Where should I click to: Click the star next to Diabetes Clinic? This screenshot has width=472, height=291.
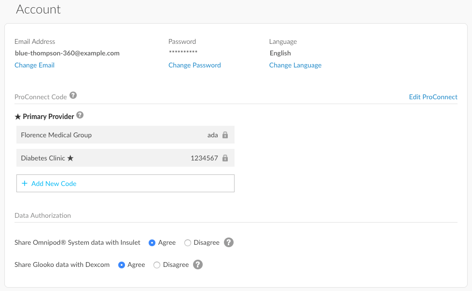[x=70, y=158]
